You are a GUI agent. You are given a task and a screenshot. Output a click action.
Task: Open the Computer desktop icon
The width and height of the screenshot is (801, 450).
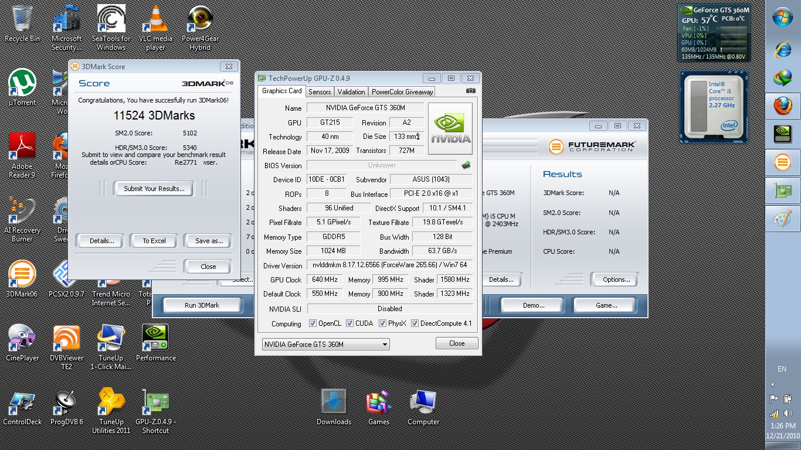[423, 407]
